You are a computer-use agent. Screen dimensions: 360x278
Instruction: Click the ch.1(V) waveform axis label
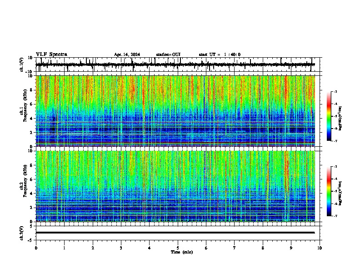(22, 65)
